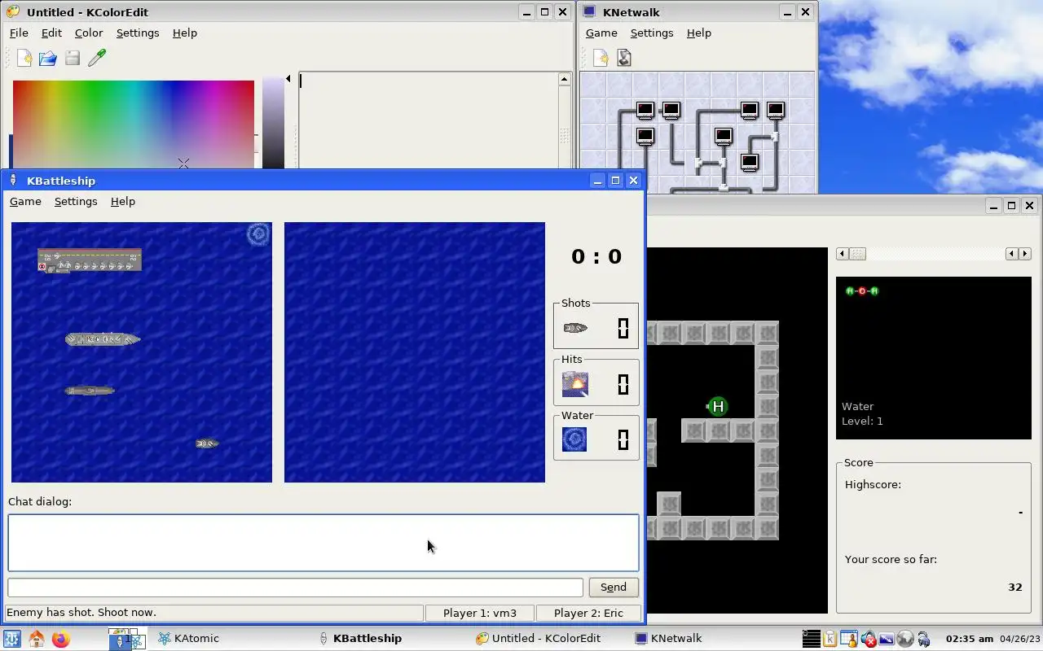Click 'Player 2: Eric' status bar entry
Screen dimensions: 1043x651
click(588, 613)
